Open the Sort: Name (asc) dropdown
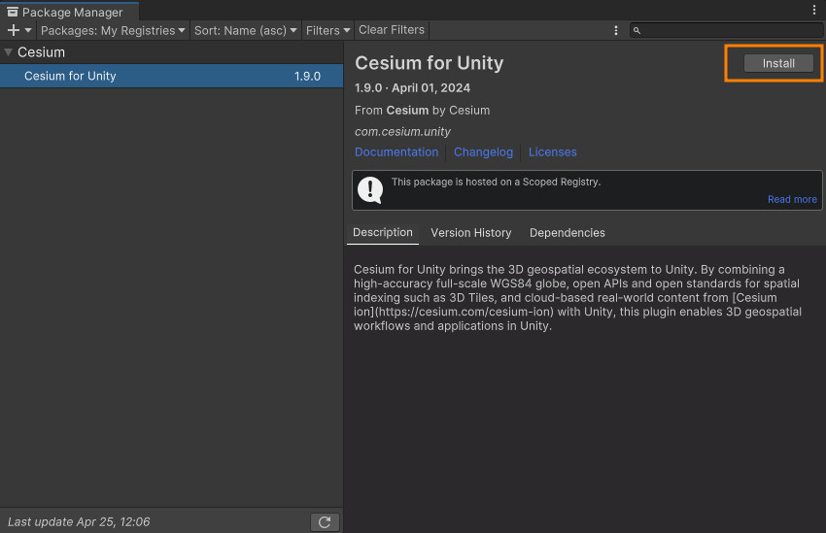 tap(246, 30)
